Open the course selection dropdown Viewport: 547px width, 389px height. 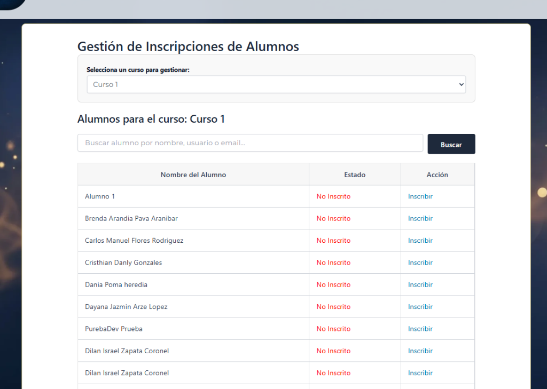tap(276, 84)
